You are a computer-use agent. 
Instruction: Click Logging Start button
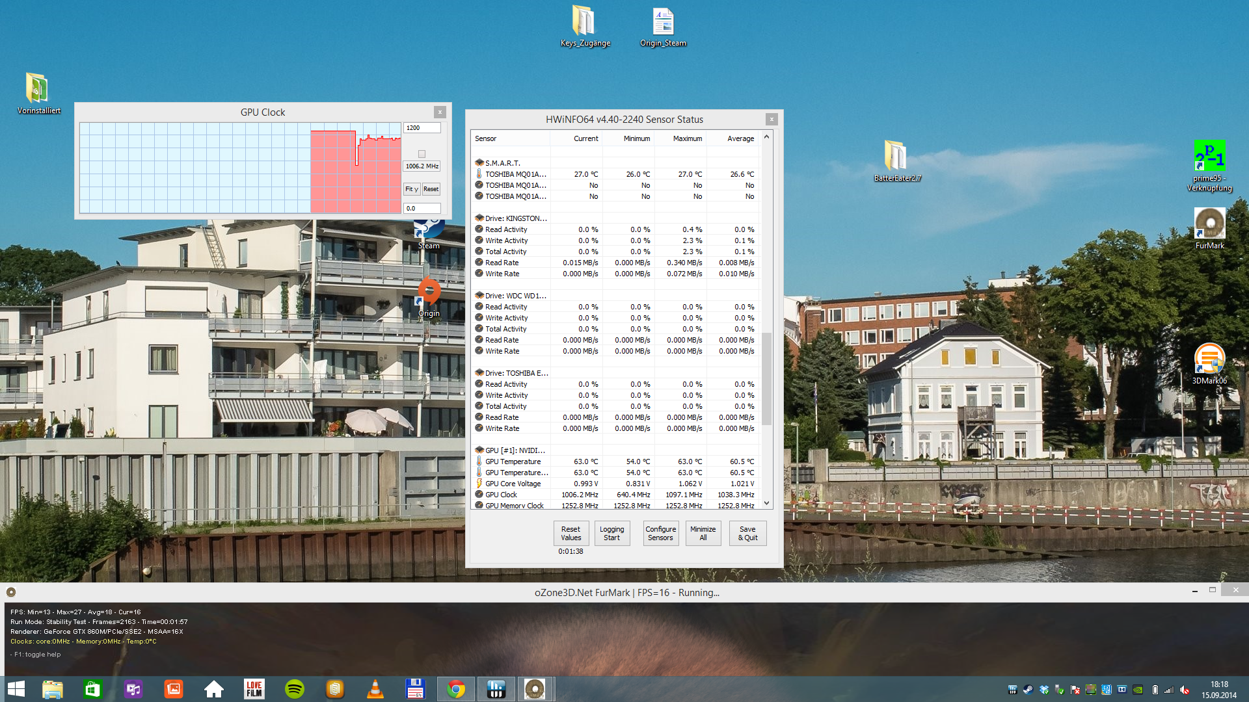611,533
